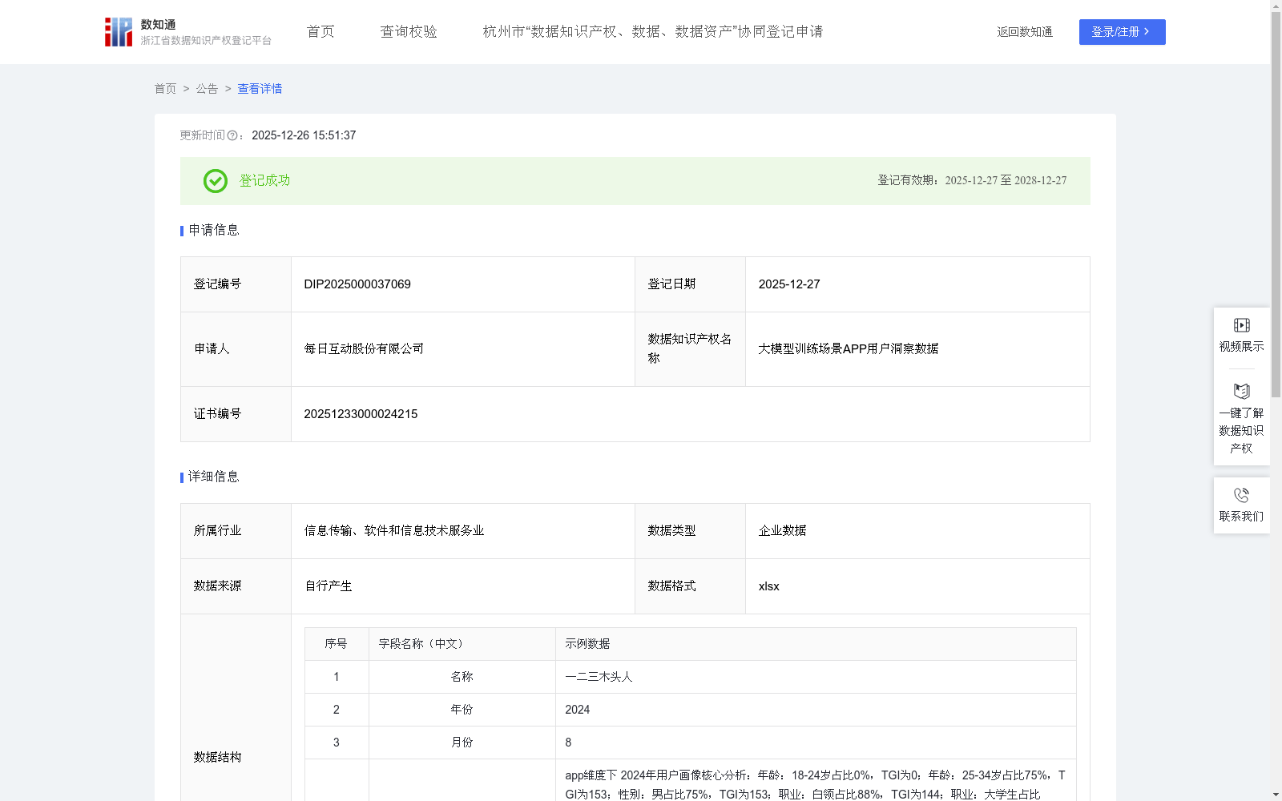The image size is (1282, 801).
Task: Click data source value 自行产生
Action: [x=328, y=586]
